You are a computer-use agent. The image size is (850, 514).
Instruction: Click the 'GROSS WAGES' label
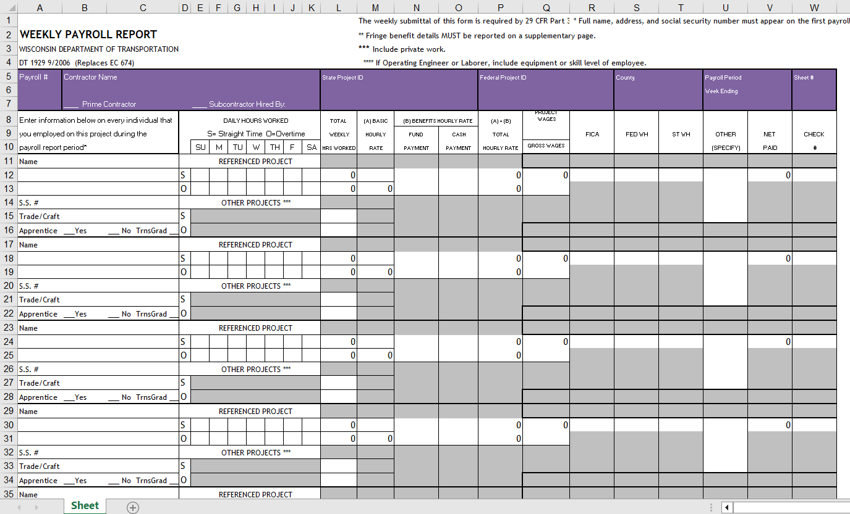tap(546, 146)
